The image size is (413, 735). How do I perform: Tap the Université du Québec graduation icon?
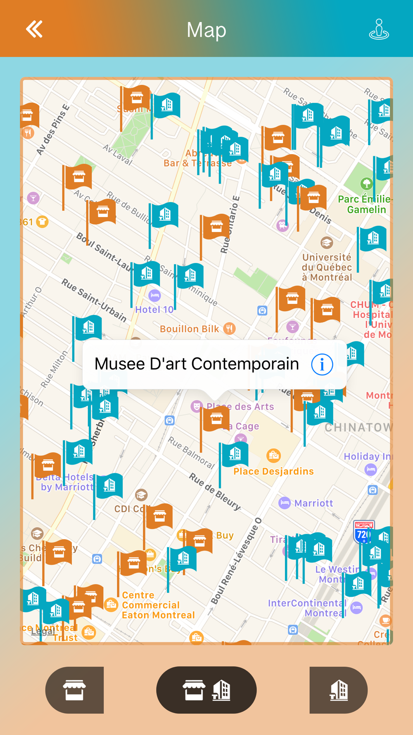point(327,243)
